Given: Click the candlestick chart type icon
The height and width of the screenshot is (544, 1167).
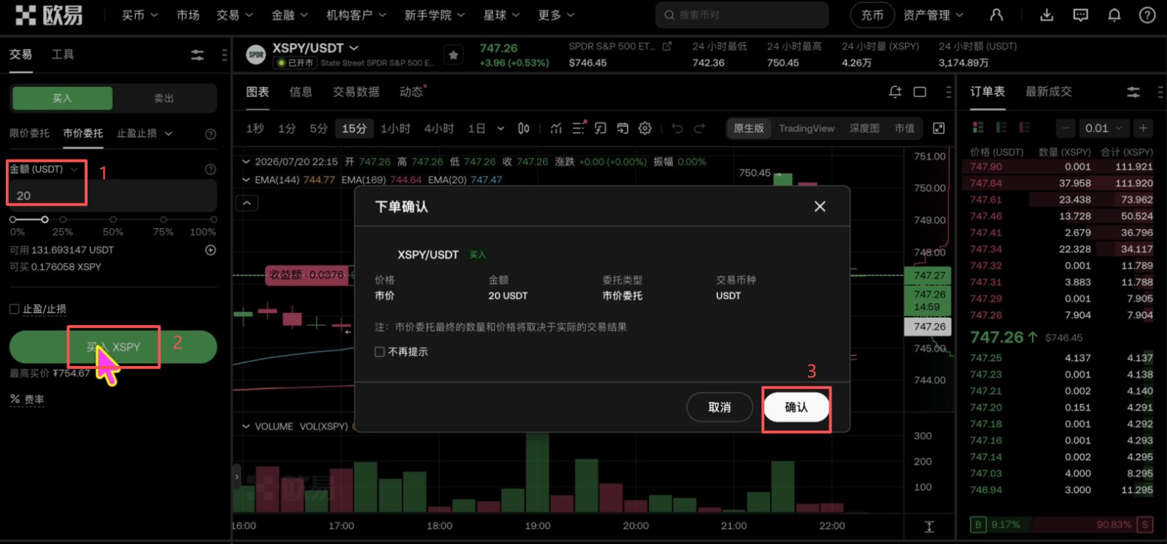Looking at the screenshot, I should 524,128.
